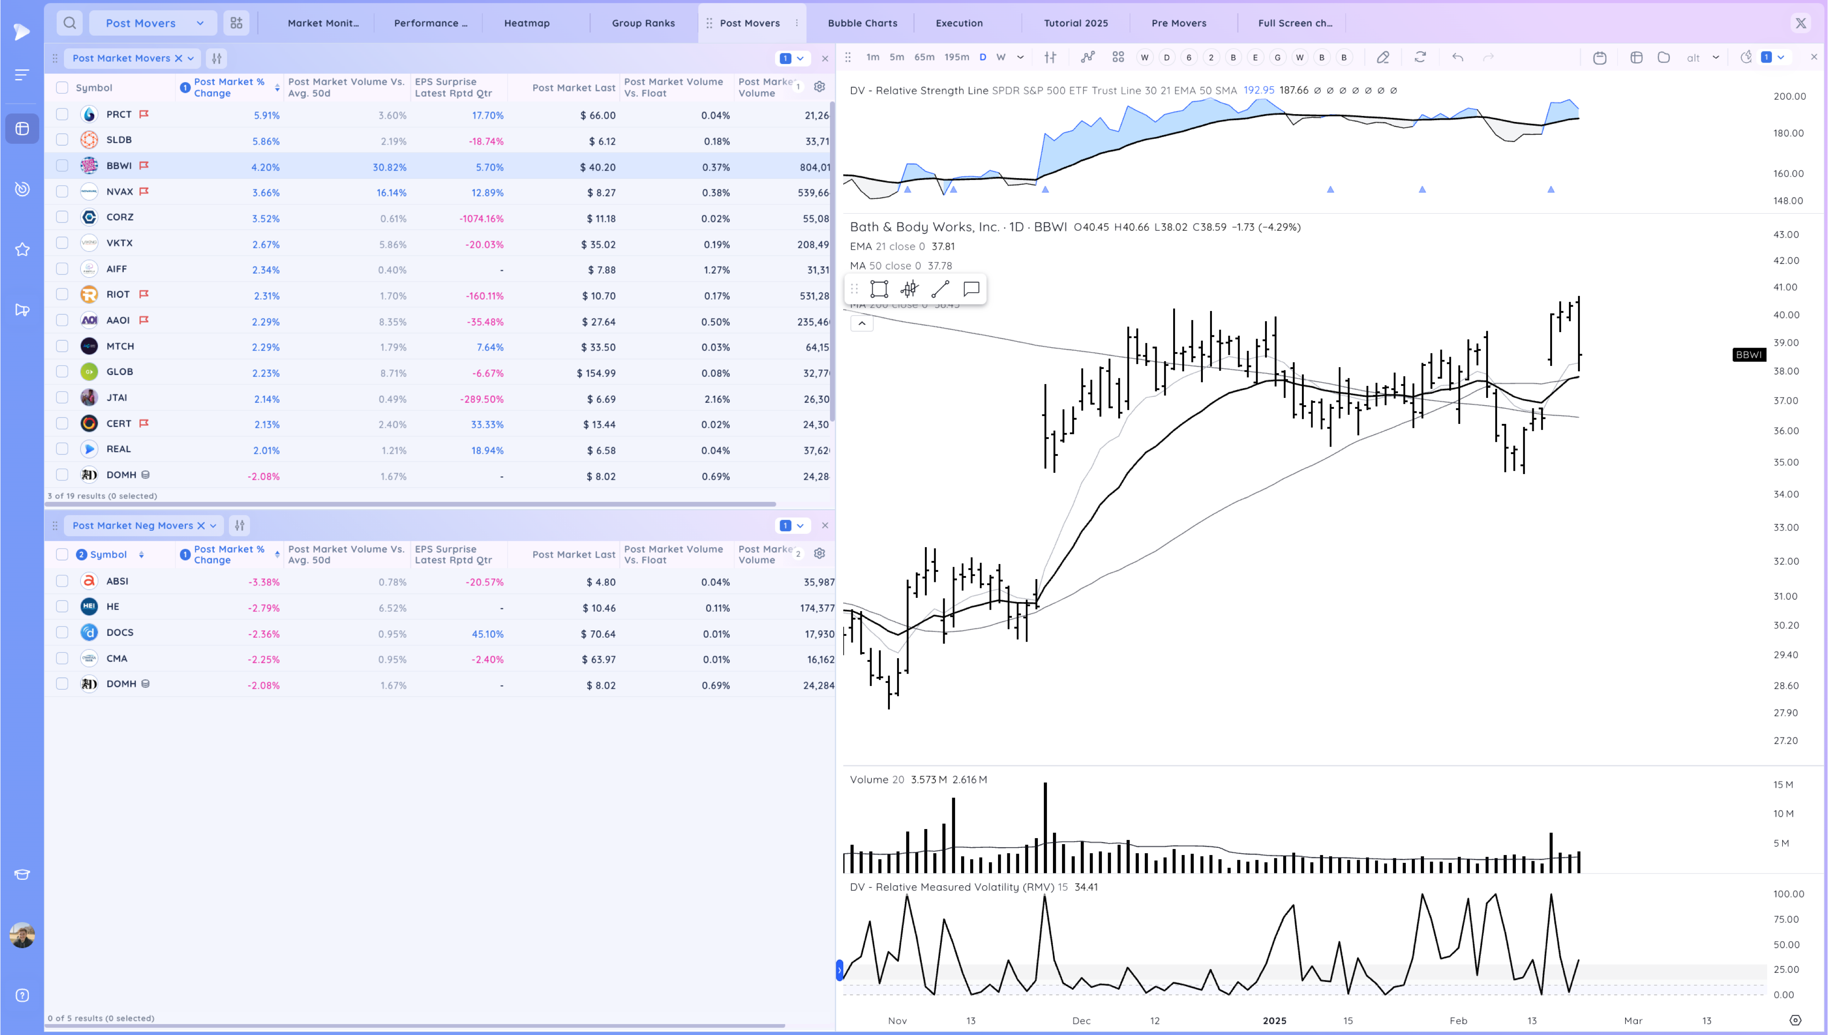This screenshot has height=1035, width=1828.
Task: Click the bar-pattern drawing tool in the floating toolbar
Action: [x=909, y=289]
